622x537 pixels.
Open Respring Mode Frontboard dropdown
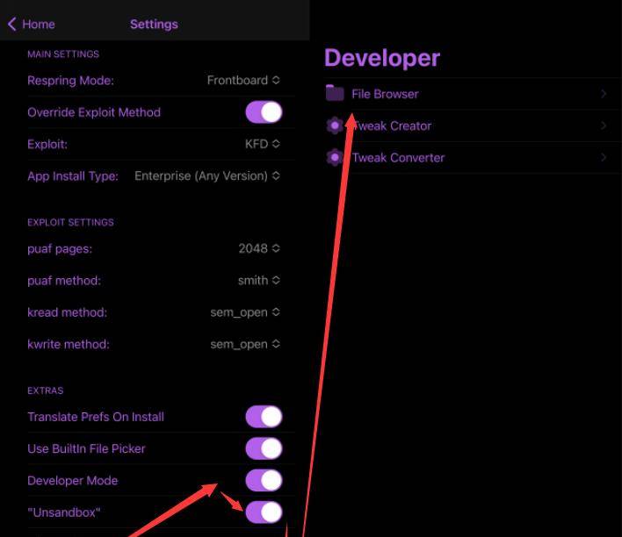pyautogui.click(x=243, y=80)
